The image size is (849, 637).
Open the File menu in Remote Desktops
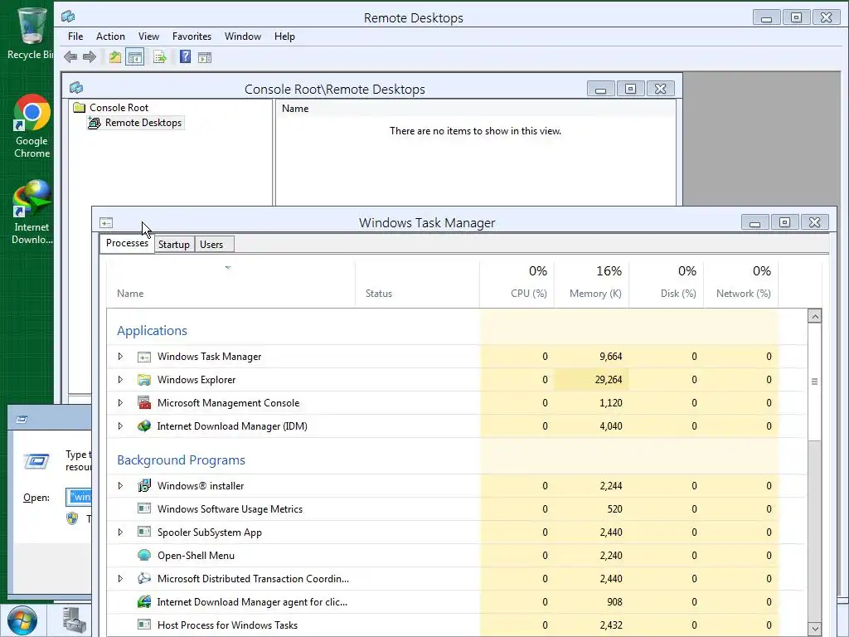click(75, 36)
